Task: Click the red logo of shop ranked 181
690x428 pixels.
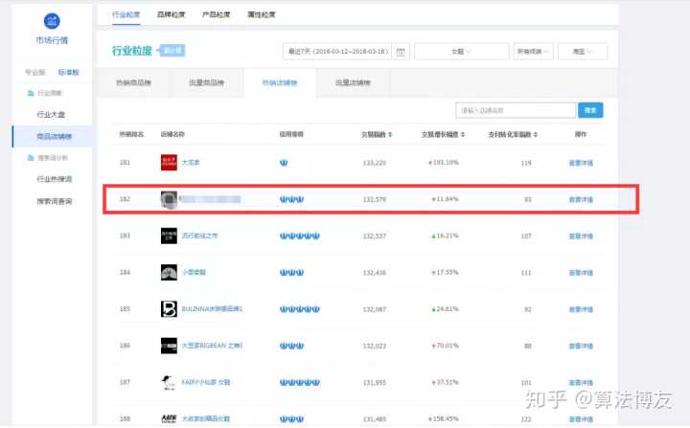Action: coord(169,163)
